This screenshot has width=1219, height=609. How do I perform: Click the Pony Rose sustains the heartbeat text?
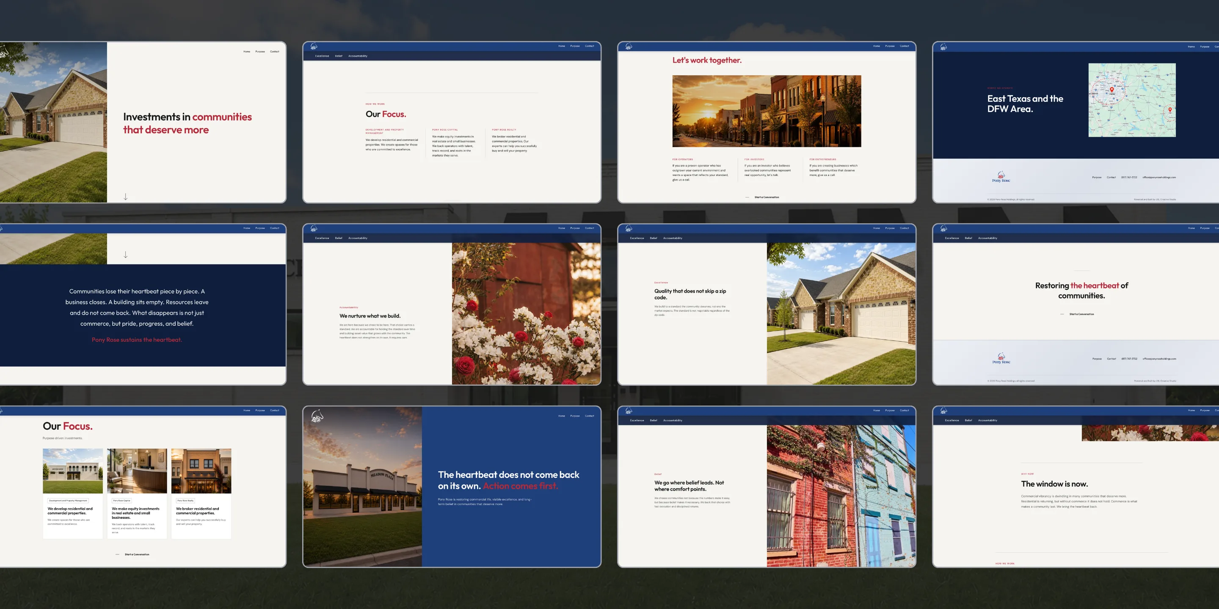(x=137, y=340)
